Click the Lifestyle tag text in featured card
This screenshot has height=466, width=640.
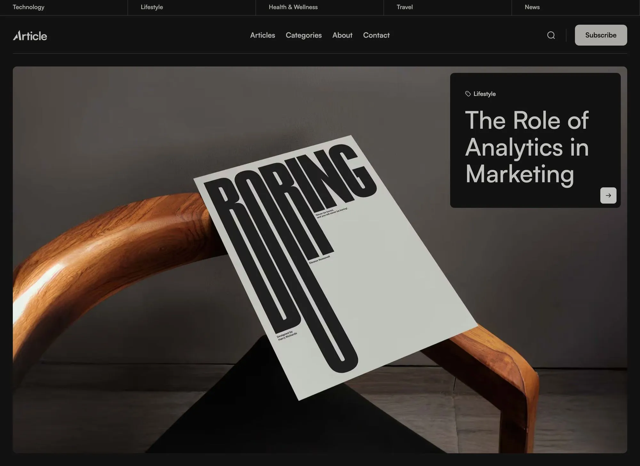pyautogui.click(x=484, y=94)
